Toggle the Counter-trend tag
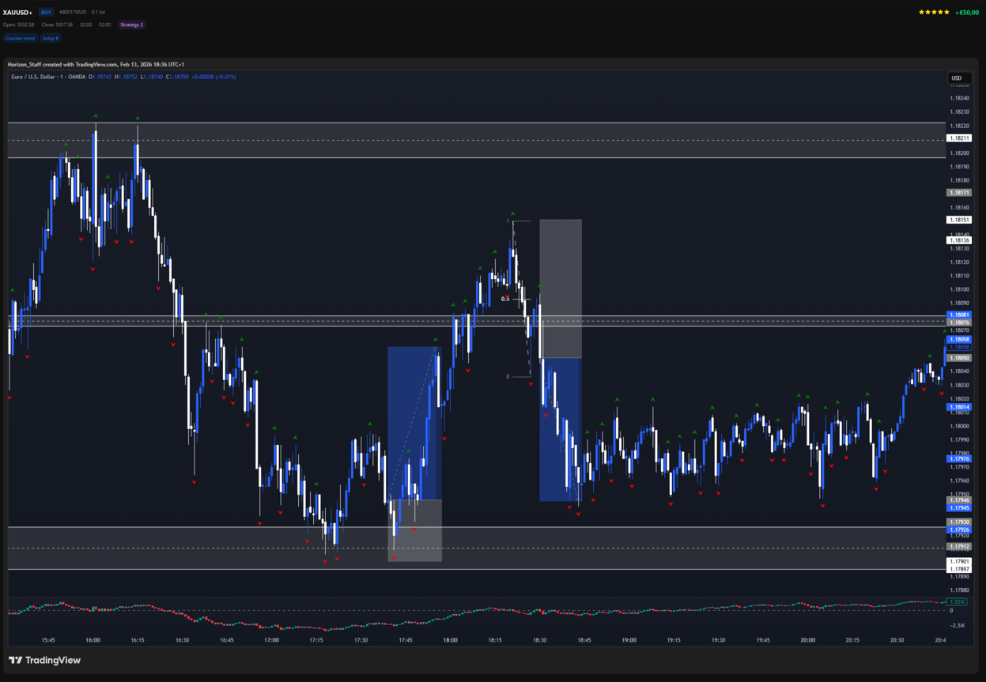This screenshot has height=682, width=986. (x=20, y=38)
